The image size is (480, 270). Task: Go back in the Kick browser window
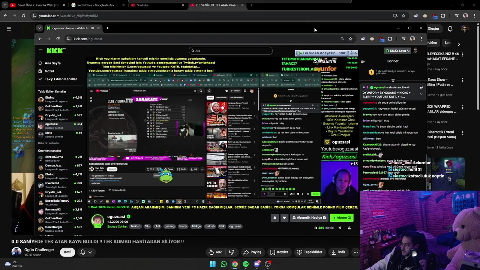(40, 39)
